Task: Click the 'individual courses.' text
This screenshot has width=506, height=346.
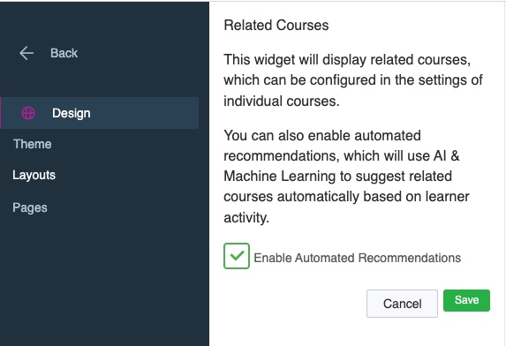Action: point(282,102)
